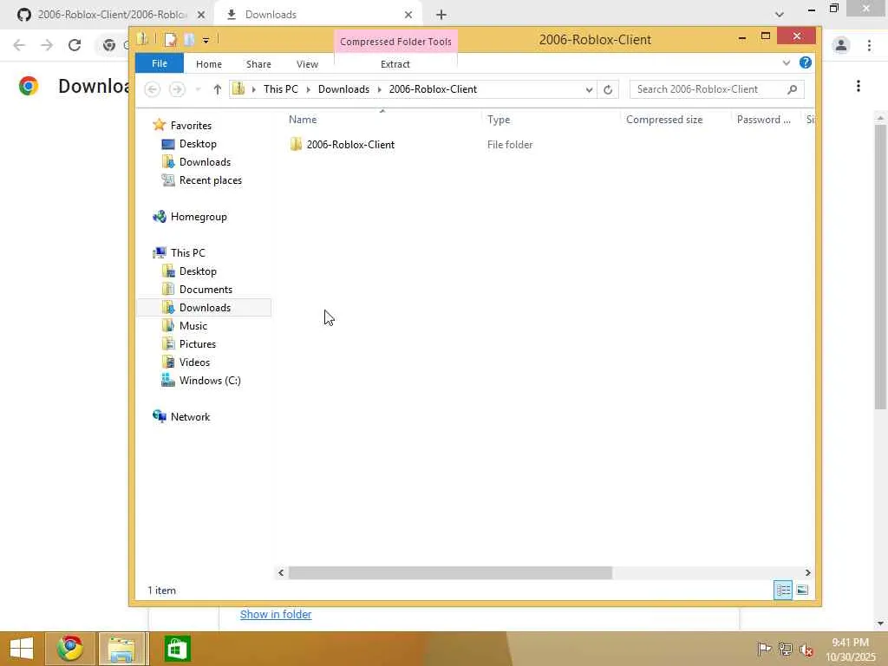Click the Explorer window folder icon in title bar
888x666 pixels.
tap(142, 38)
